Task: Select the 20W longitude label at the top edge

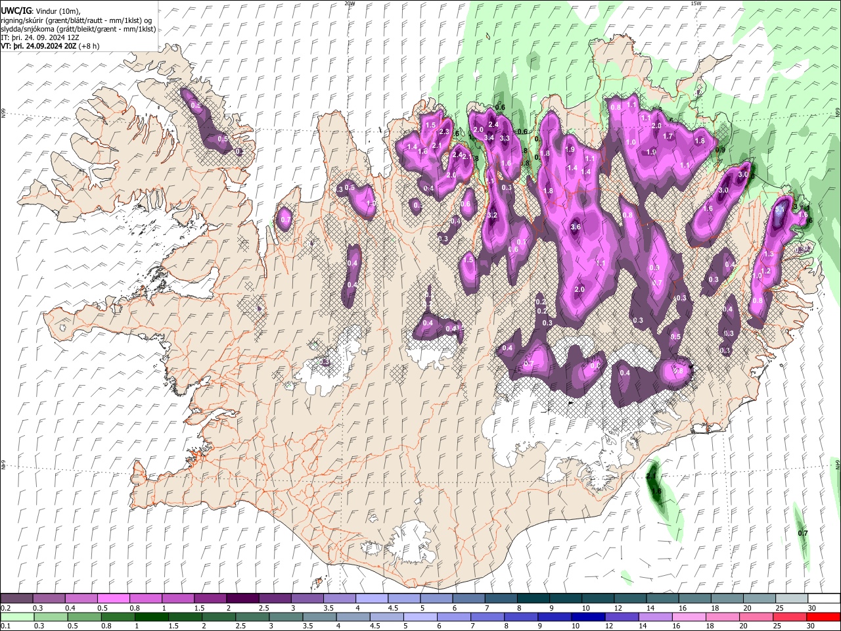Action: 350,3
